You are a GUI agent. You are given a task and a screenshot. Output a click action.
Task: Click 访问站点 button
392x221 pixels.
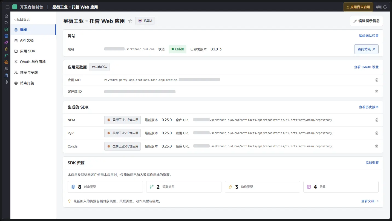tap(366, 49)
